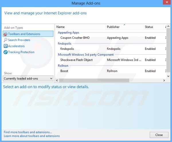
Task: Sort add-ons by Name column header
Action: pos(81,27)
